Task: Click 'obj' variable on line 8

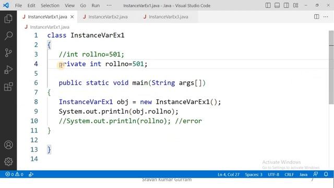Action: pos(123,102)
